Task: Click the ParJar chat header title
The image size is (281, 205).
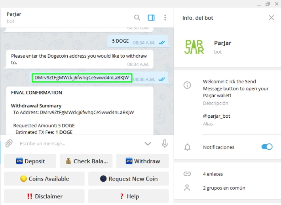Action: point(14,14)
